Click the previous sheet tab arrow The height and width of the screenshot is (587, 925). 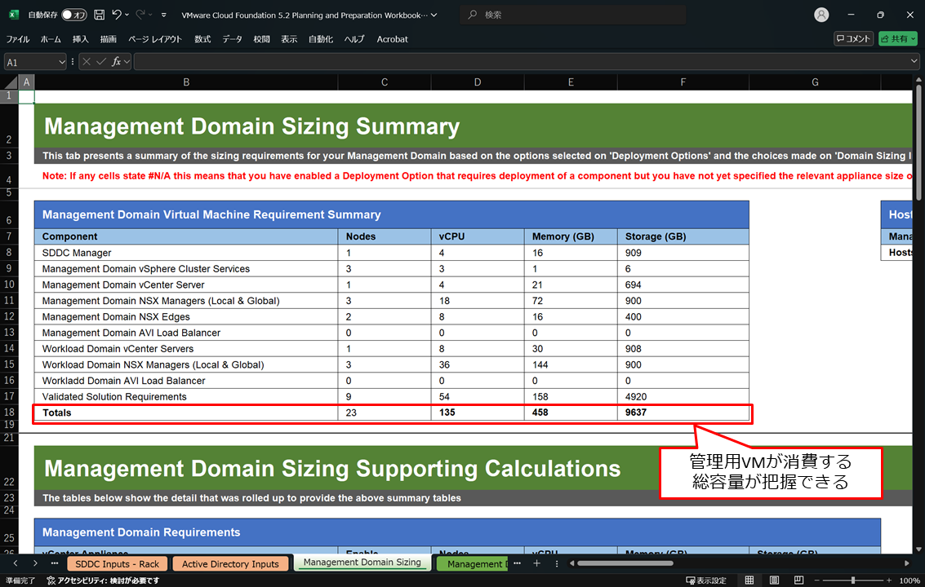[16, 564]
